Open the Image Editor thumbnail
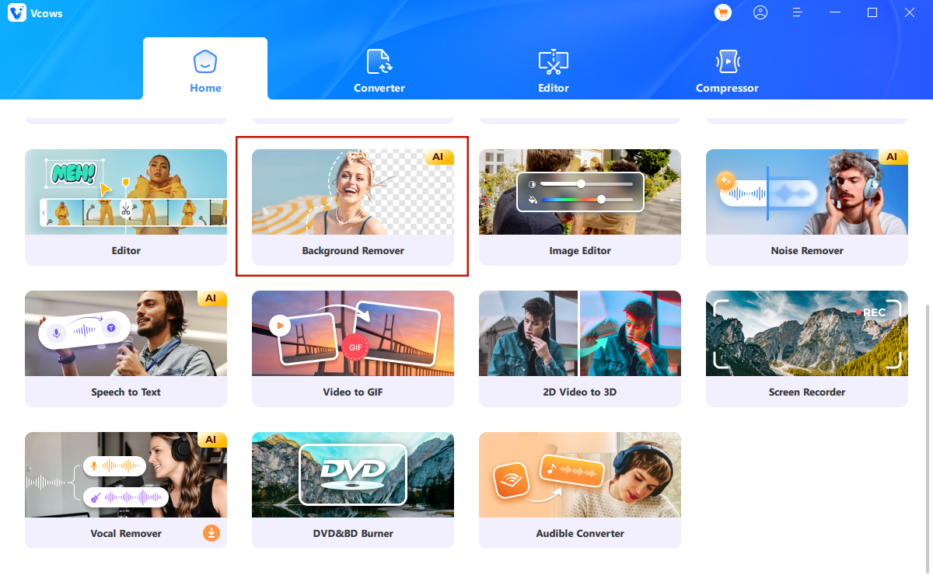This screenshot has width=933, height=575. (580, 192)
